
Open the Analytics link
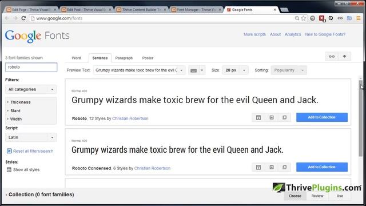[x=293, y=34]
